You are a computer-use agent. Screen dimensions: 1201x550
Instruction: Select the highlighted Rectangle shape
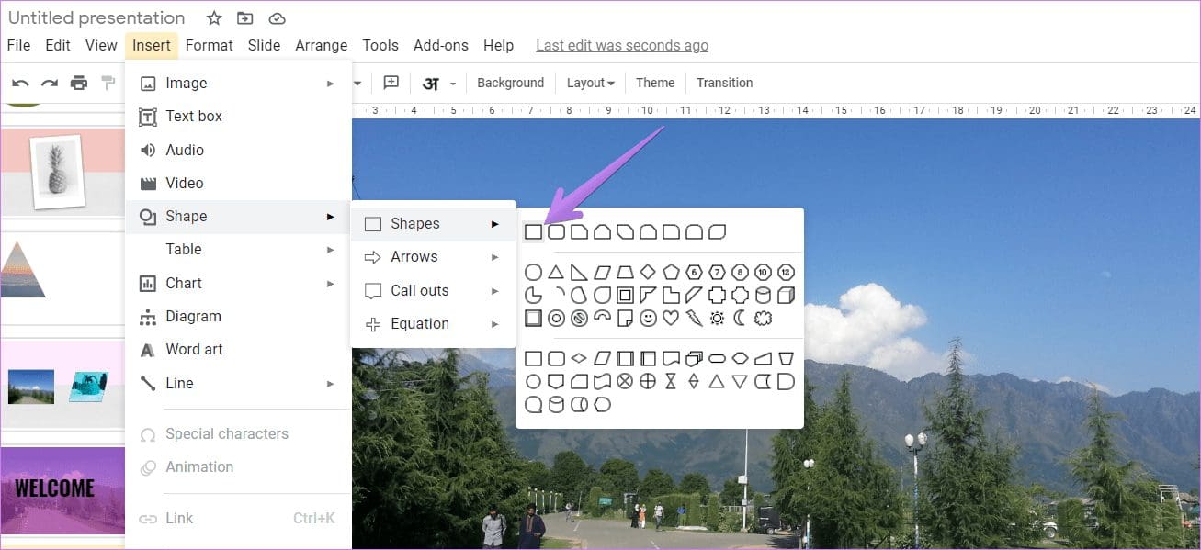click(x=533, y=231)
